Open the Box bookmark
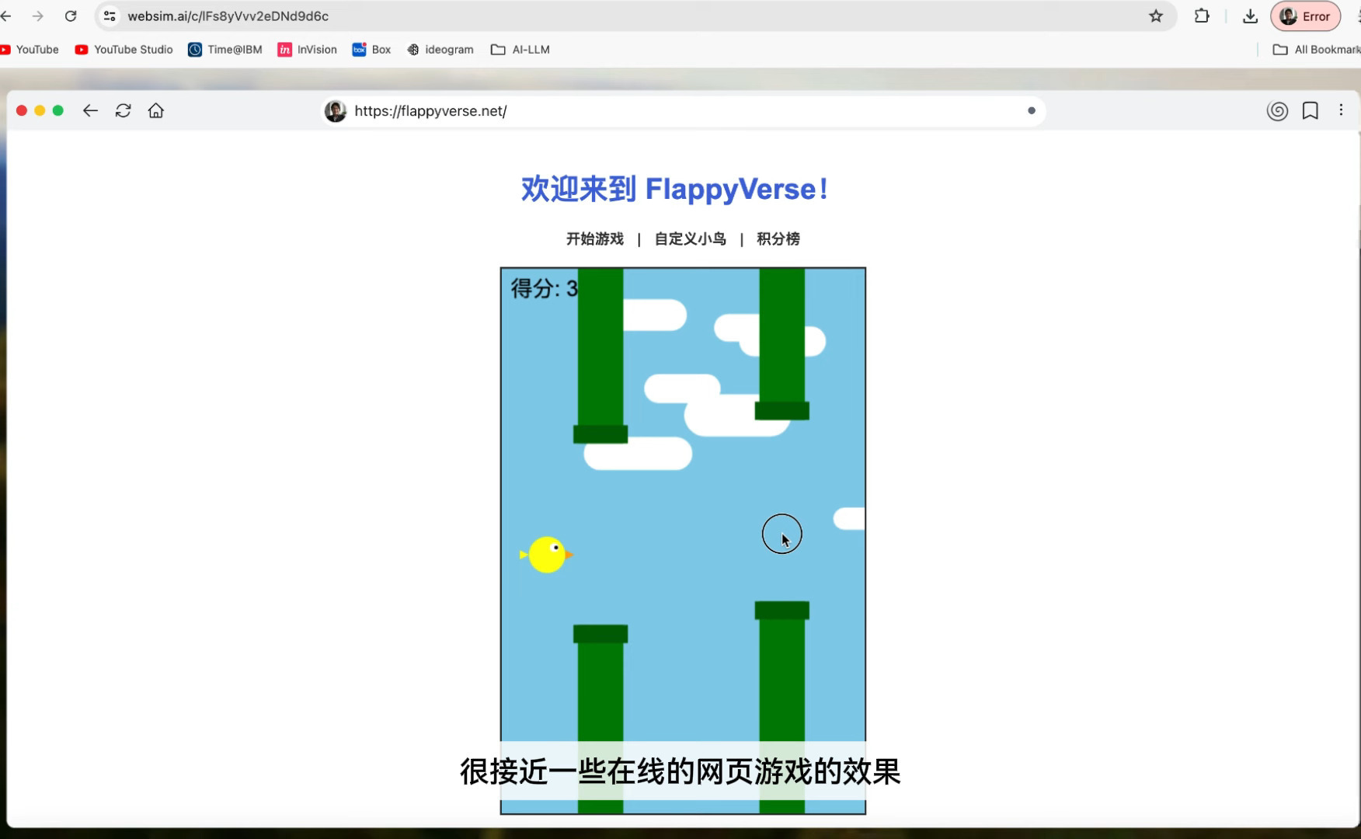1361x839 pixels. tap(371, 50)
